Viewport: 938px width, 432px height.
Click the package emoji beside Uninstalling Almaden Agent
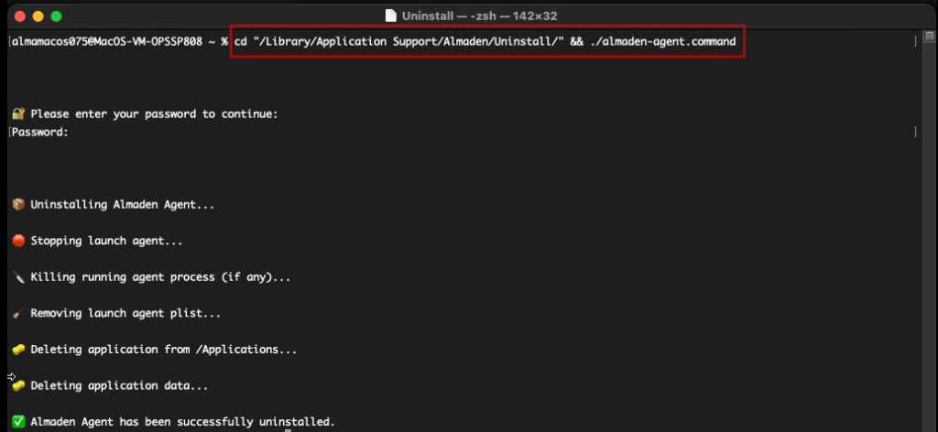[18, 204]
